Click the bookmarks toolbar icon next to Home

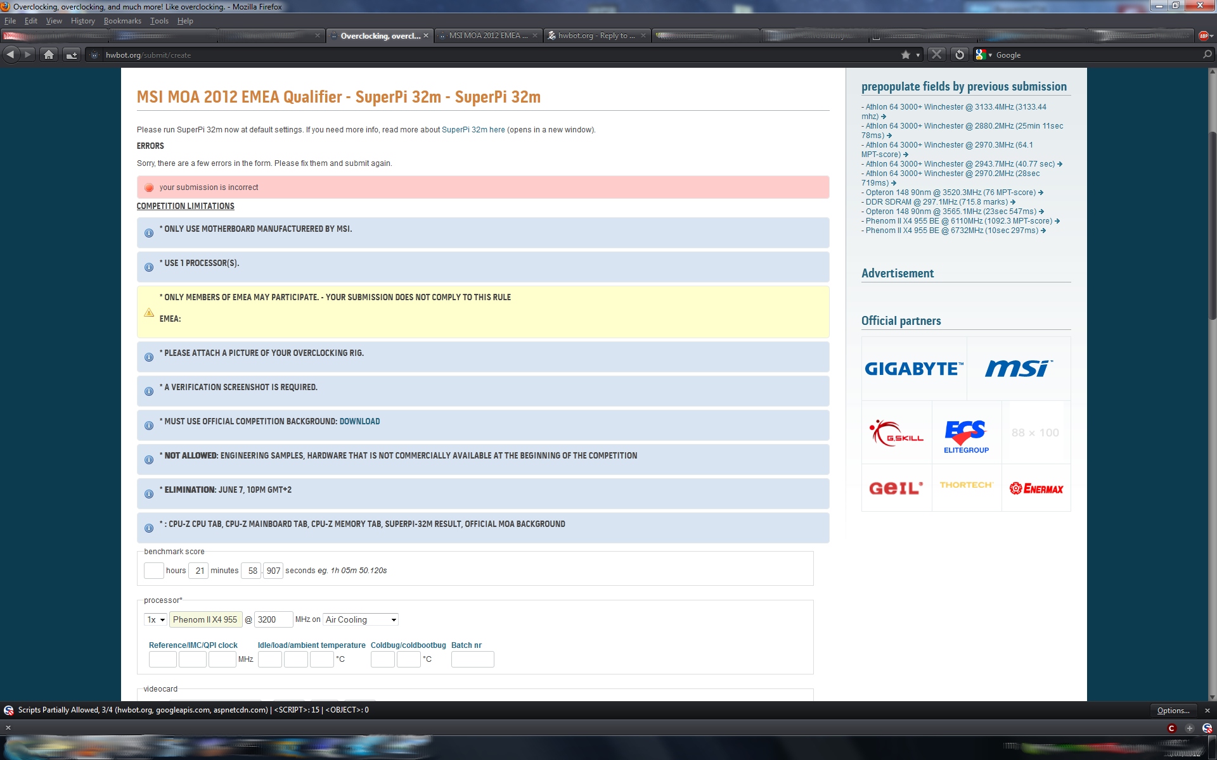point(72,54)
